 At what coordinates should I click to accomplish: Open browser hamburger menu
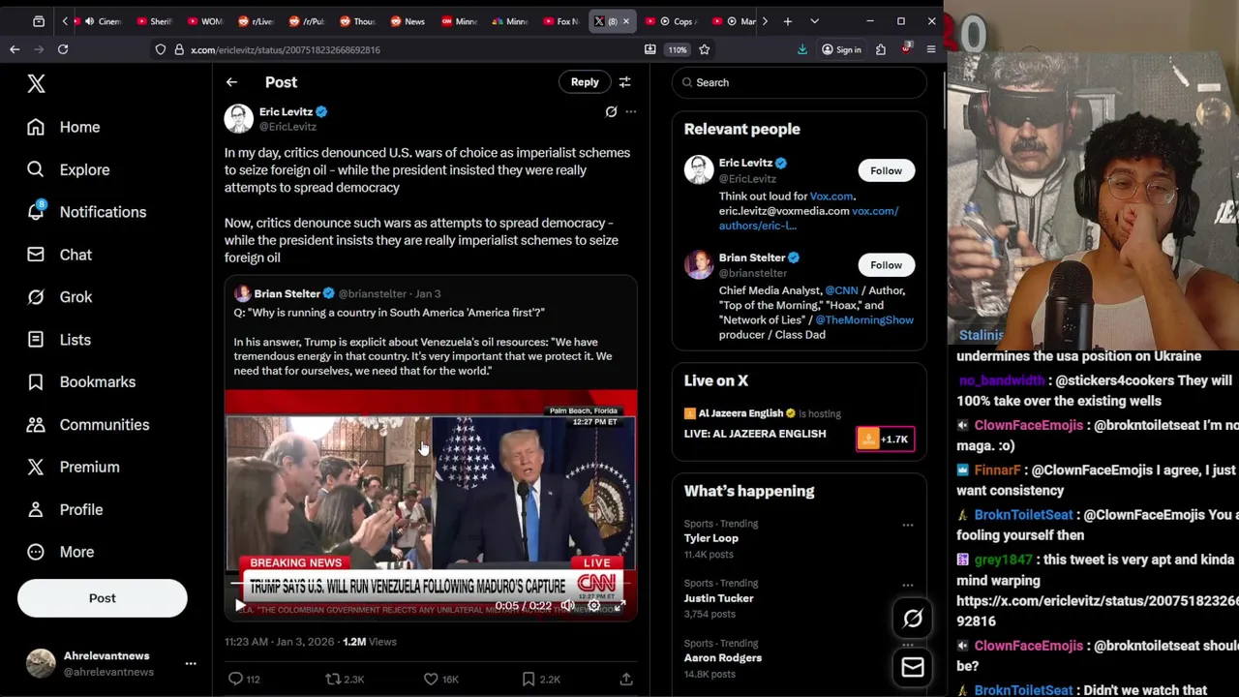(931, 49)
